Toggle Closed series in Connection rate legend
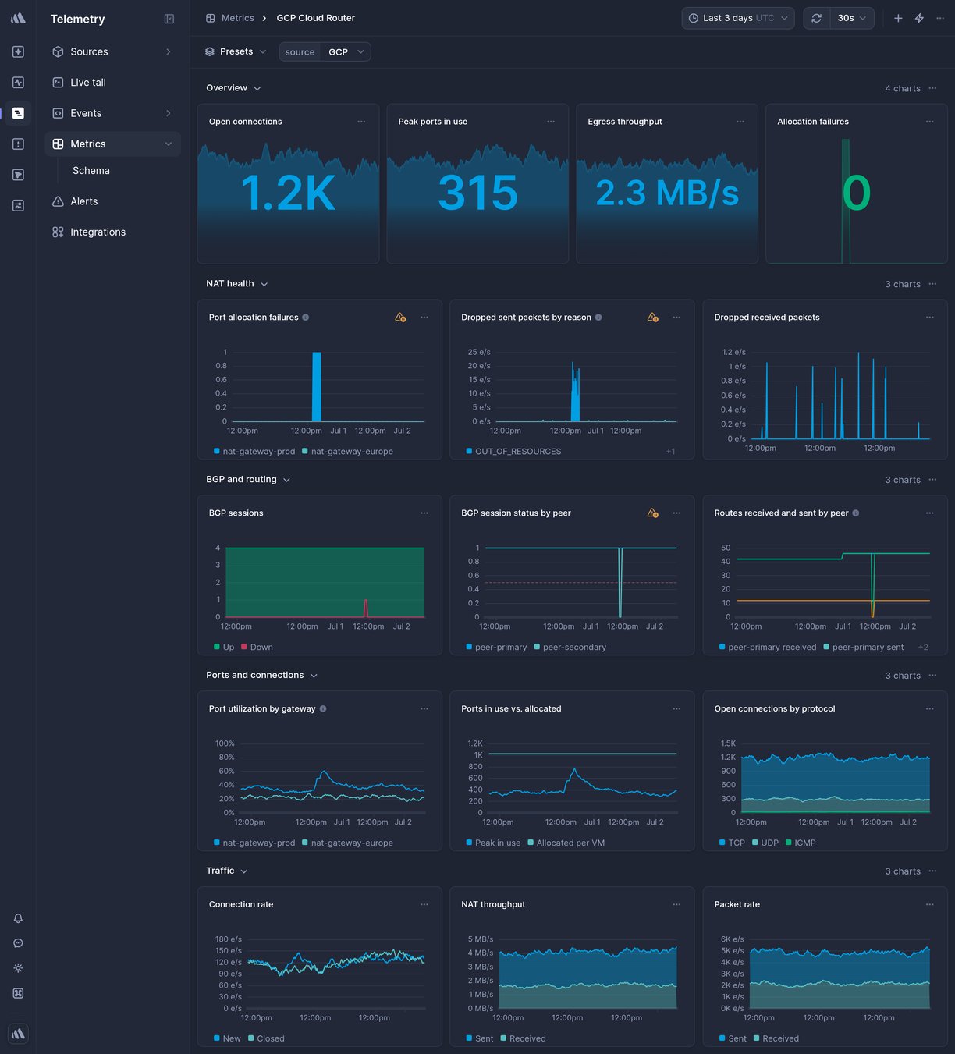 266,1039
